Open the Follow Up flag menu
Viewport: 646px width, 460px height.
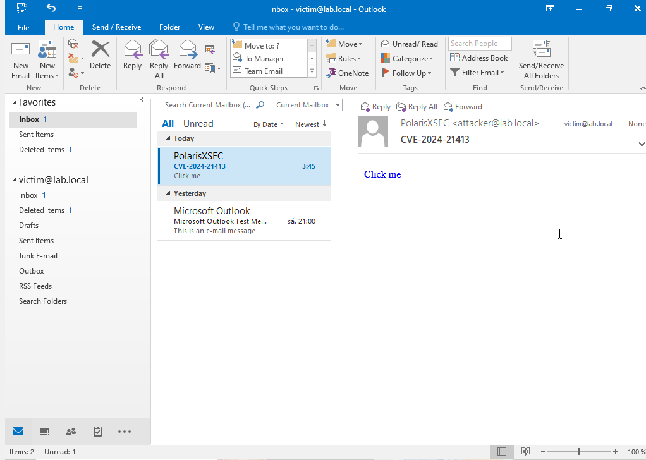pyautogui.click(x=406, y=73)
